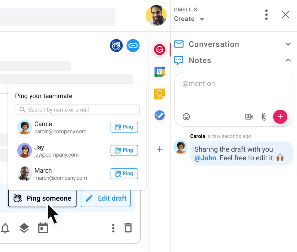The image size is (297, 252).
Task: Open the snooze bell icon
Action: point(5,228)
